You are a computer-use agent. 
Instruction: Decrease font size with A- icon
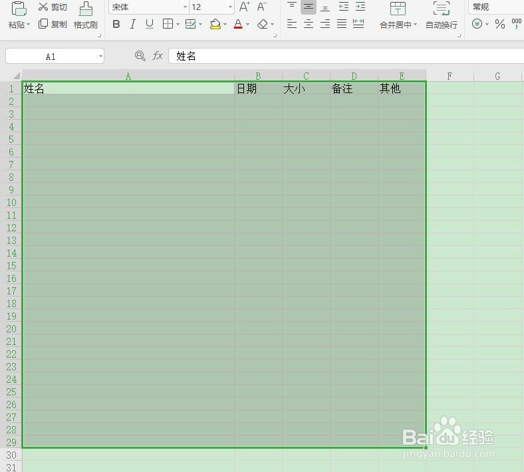coord(261,7)
